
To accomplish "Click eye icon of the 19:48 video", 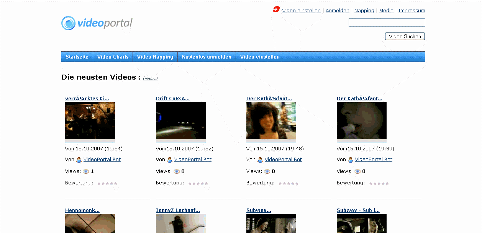I will click(267, 171).
